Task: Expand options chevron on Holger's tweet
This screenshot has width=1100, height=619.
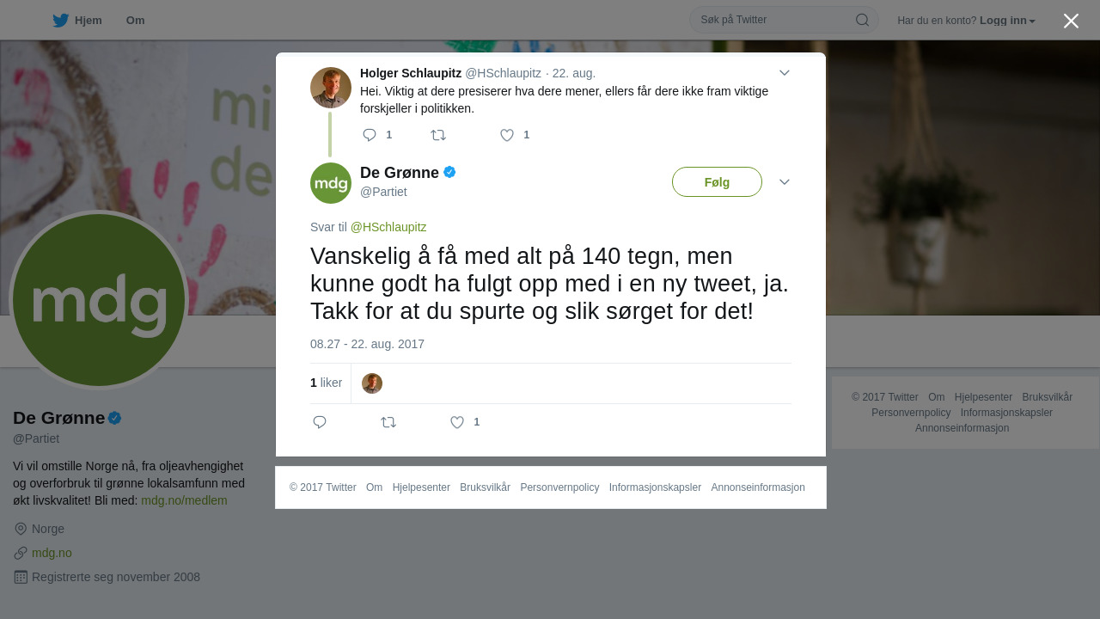Action: (785, 73)
